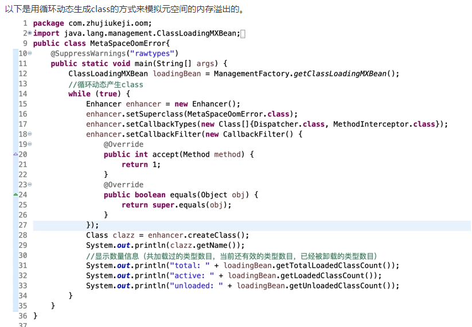472x327 pixels.
Task: Click setCallbackFilter on line 18
Action: point(163,134)
